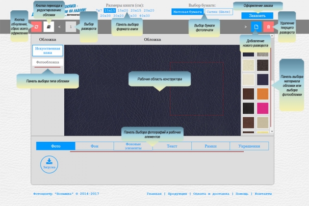Open cover editing with the book icon
The image size is (309, 206).
(49, 27)
